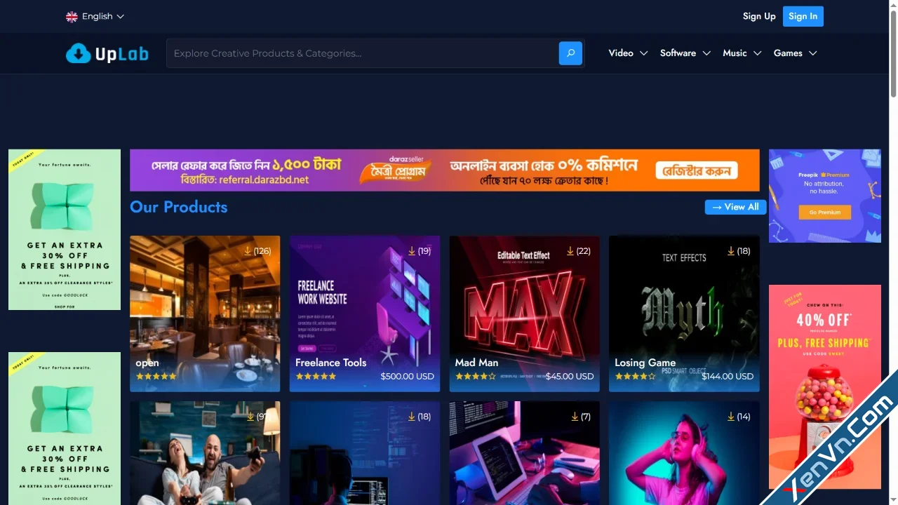Expand the Music navigation dropdown

[x=742, y=53]
